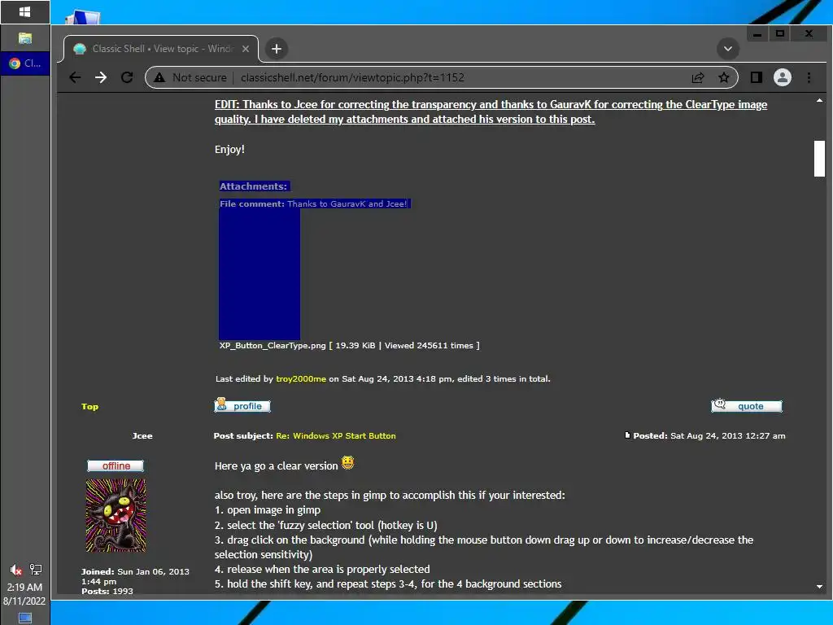
Task: Click 'Posted: Sat Aug 24, 2013 12:27 am'
Action: tap(709, 436)
